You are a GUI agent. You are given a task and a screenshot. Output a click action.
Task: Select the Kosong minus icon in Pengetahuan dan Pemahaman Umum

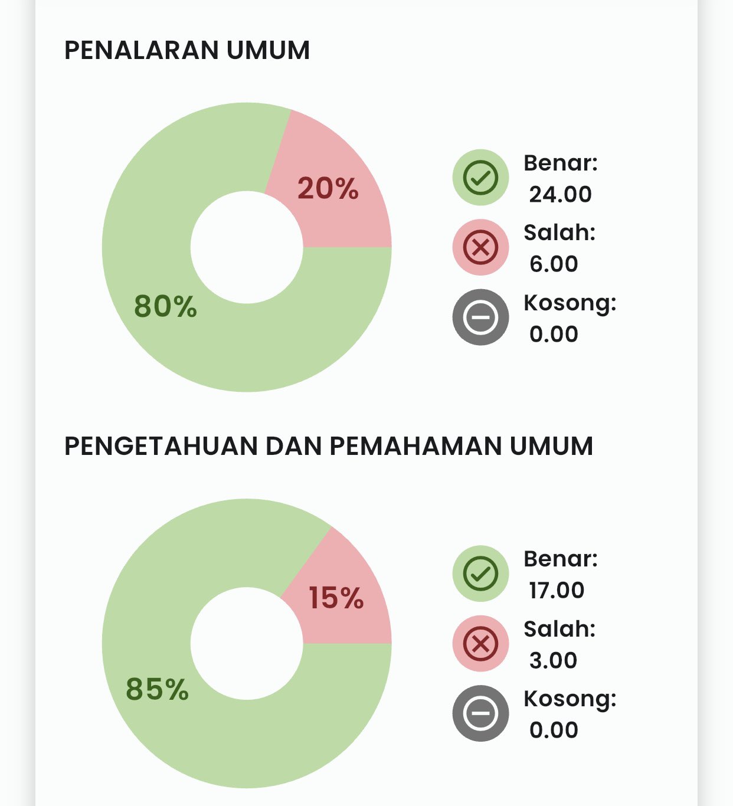point(480,713)
